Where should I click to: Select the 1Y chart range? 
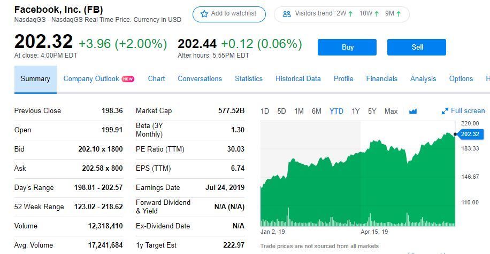tap(356, 112)
